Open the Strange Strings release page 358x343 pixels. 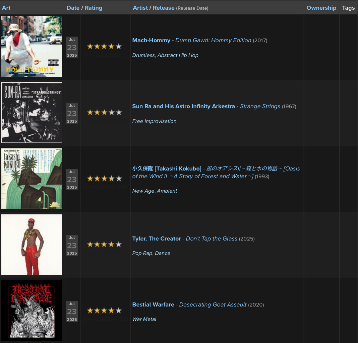(260, 106)
